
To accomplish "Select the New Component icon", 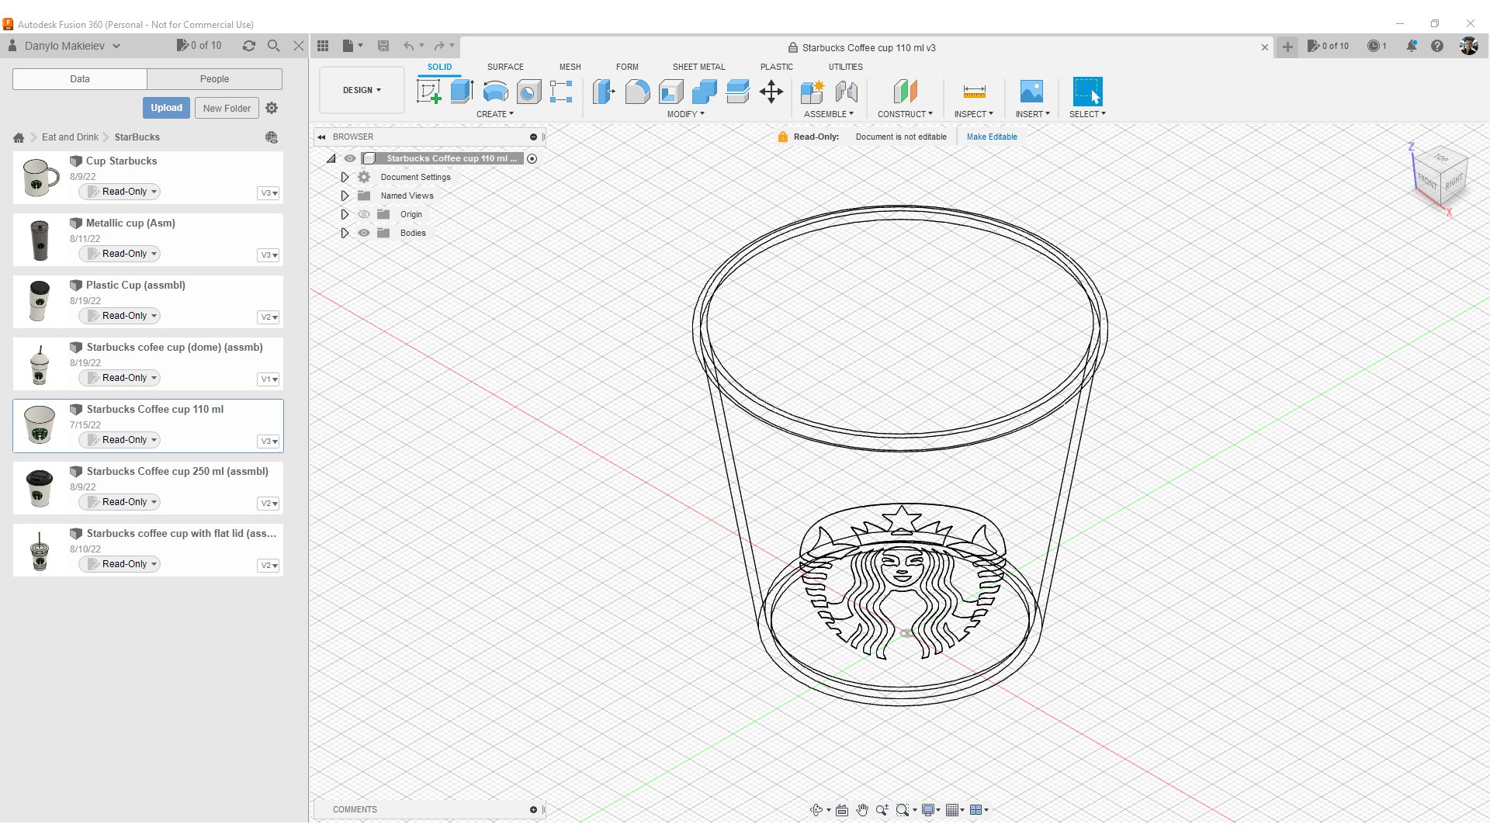I will 812,92.
